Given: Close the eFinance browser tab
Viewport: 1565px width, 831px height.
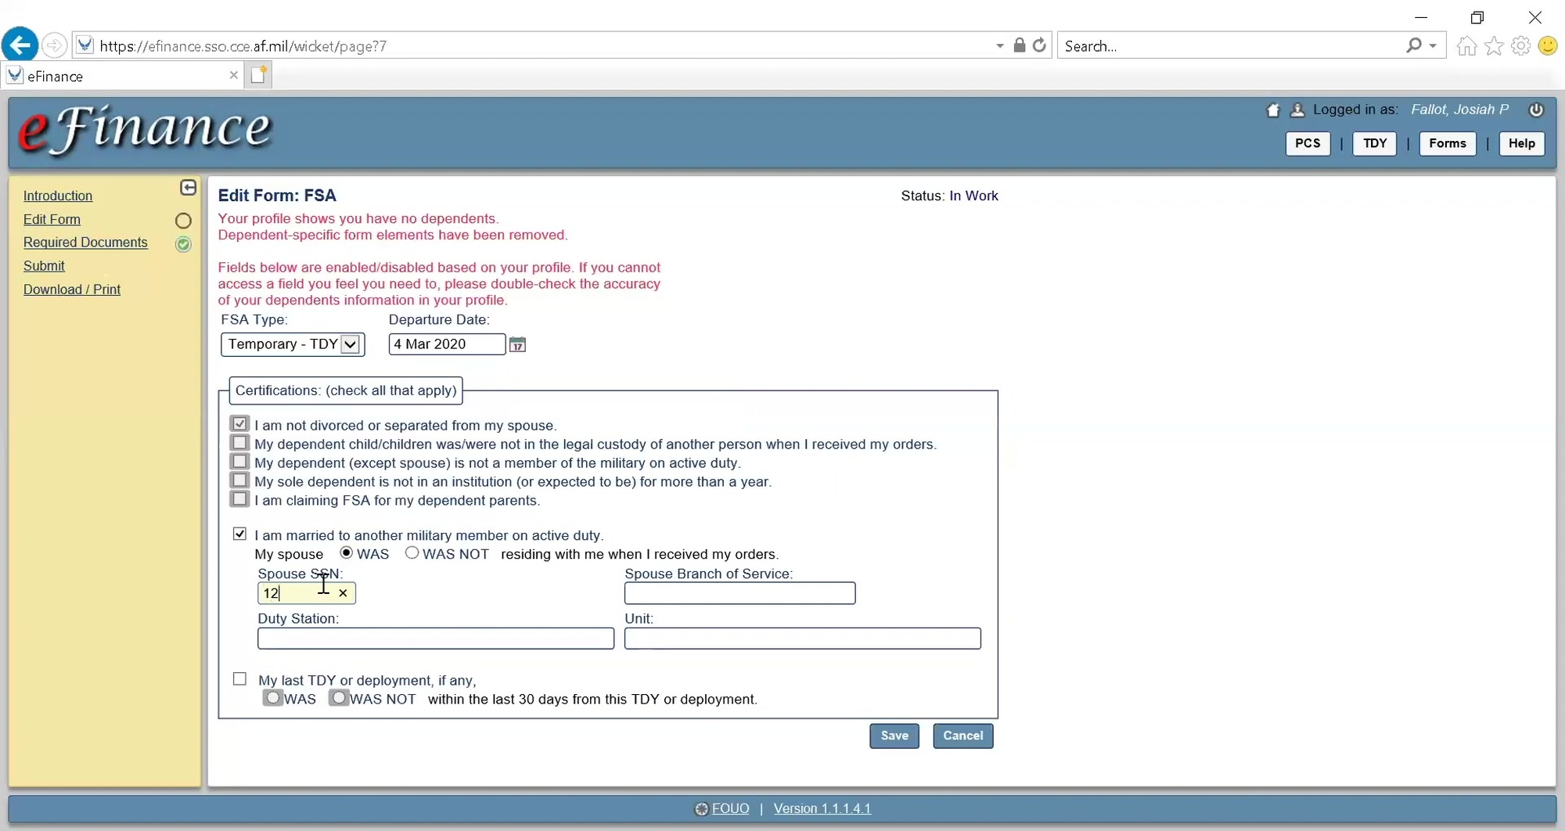Looking at the screenshot, I should pos(233,75).
